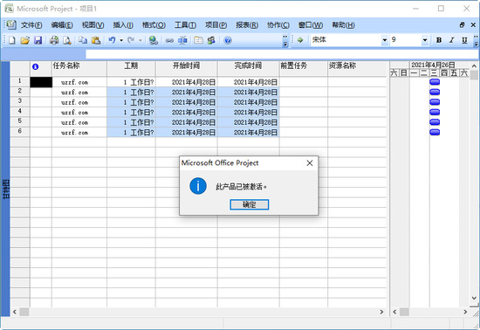Viewport: 480px width, 330px height.
Task: Select the 资源名称 column header
Action: (x=357, y=69)
